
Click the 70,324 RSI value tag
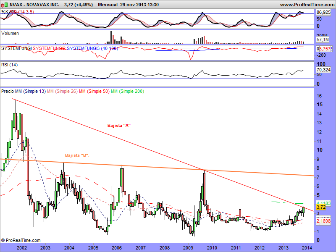click(x=323, y=70)
